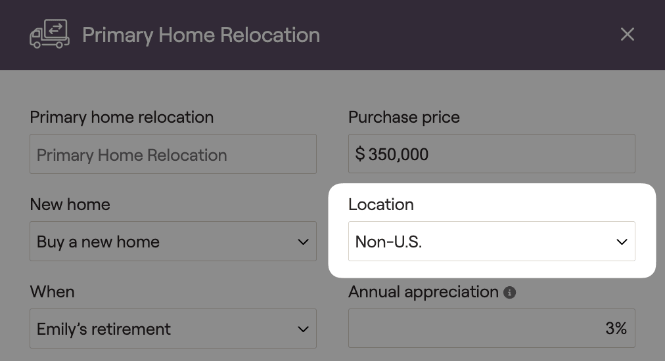
Task: Click the "Location" label
Action: (381, 205)
